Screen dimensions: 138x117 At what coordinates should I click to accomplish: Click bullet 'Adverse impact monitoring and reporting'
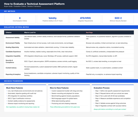[21, 104]
